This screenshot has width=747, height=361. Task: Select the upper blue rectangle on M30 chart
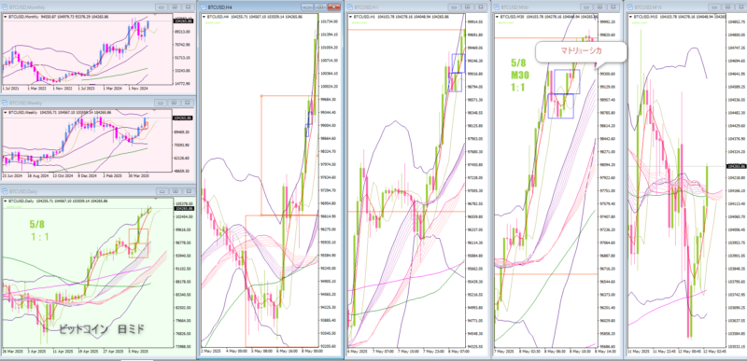[567, 82]
